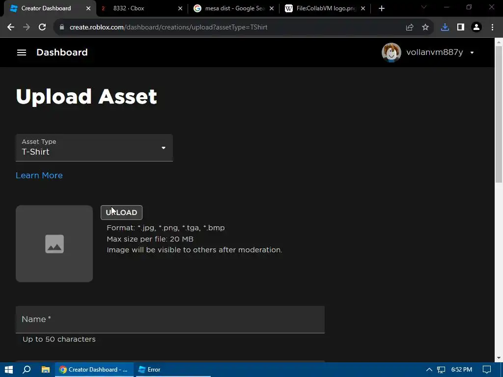
Task: Open the notification center icon
Action: (x=487, y=370)
